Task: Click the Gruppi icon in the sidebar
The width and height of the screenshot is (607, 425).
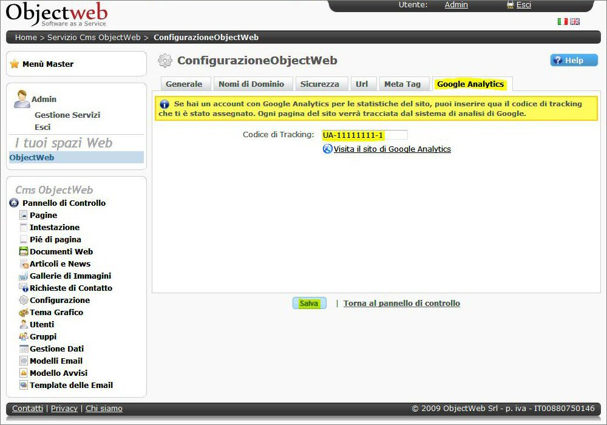Action: 24,336
